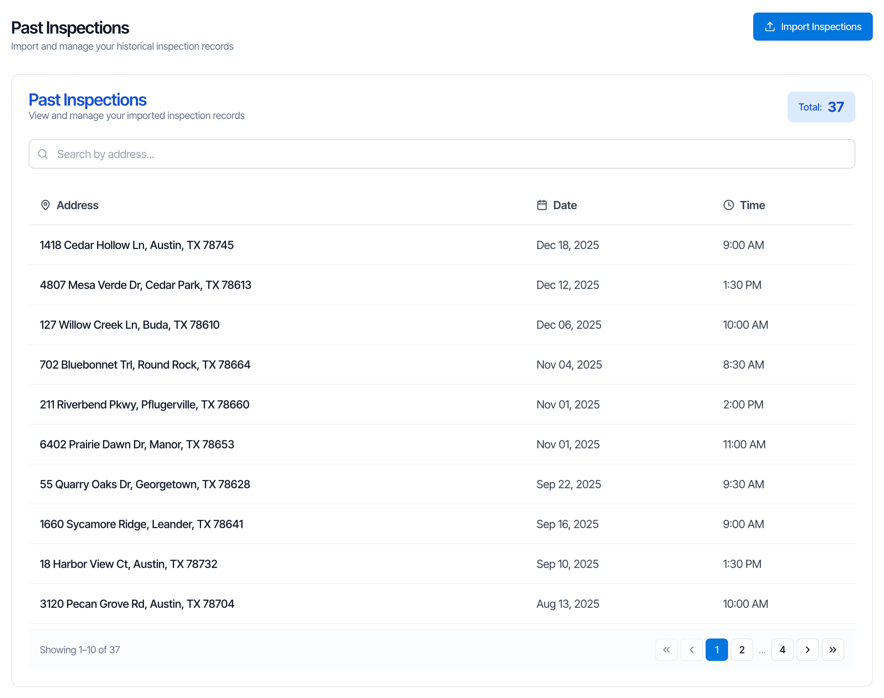
Task: Click the calendar icon beside Date
Action: pos(542,205)
